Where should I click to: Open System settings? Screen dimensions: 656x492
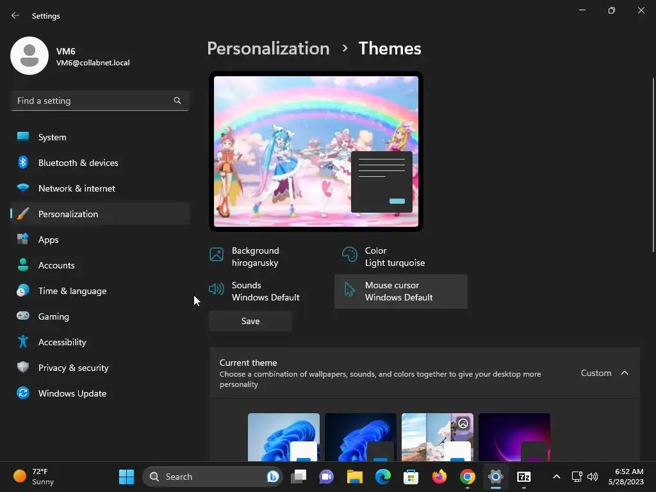pyautogui.click(x=100, y=137)
